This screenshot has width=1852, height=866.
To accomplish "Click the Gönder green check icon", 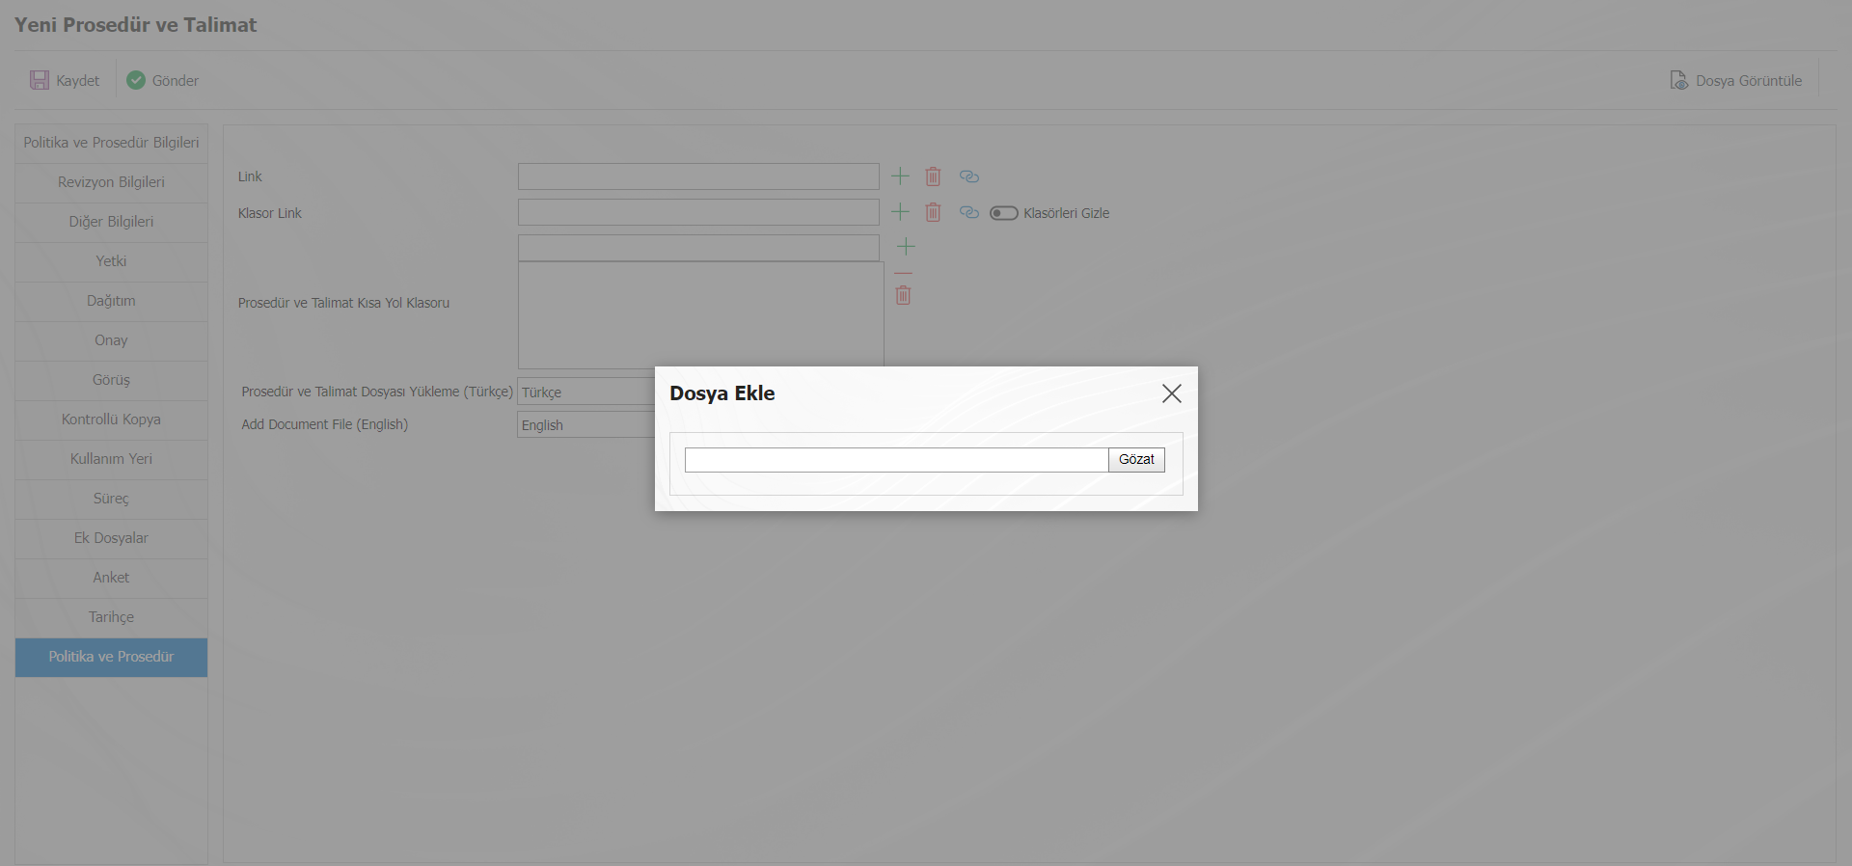I will point(136,80).
